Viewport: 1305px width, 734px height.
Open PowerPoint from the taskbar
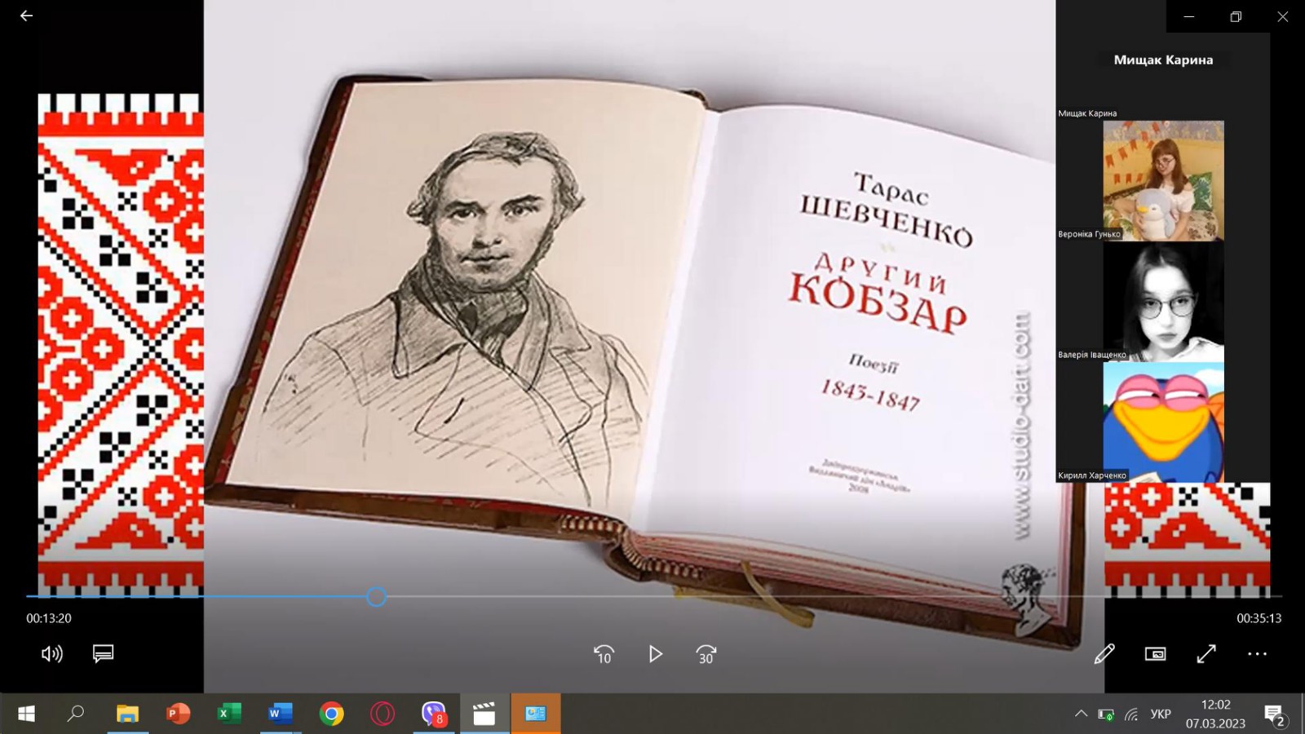(x=178, y=714)
